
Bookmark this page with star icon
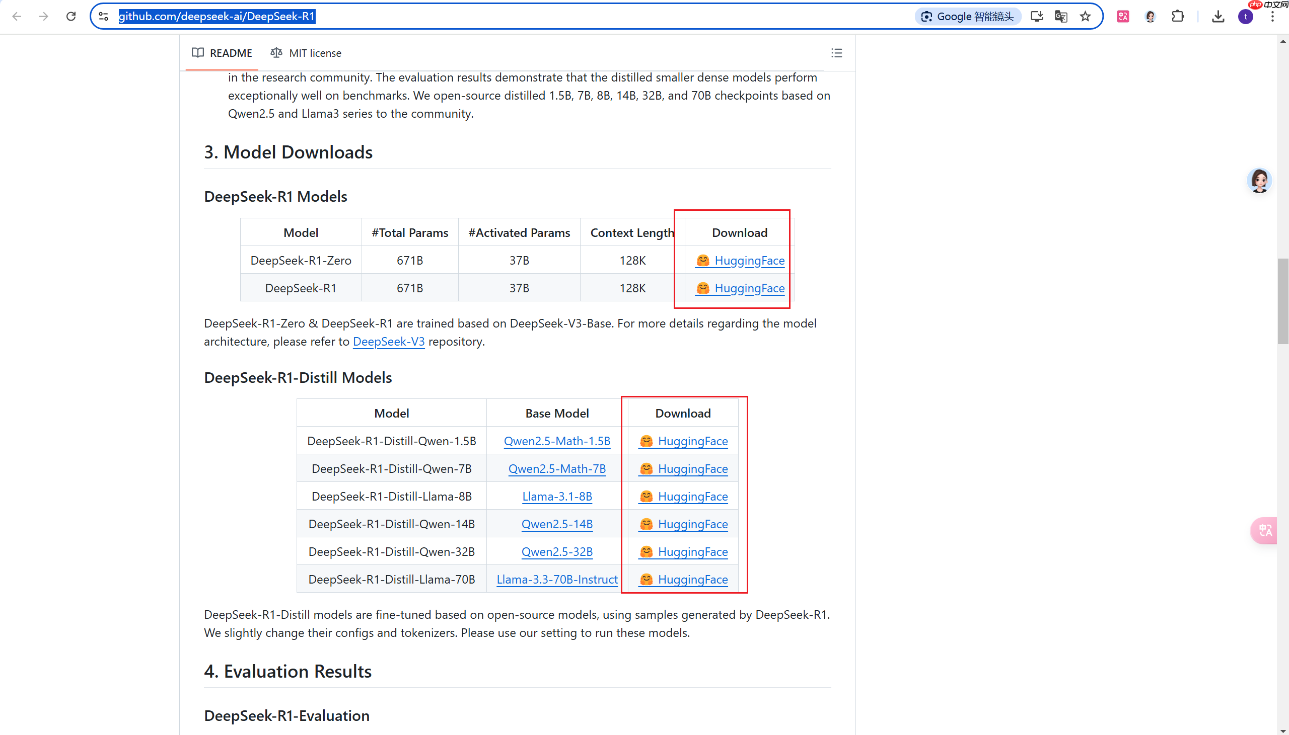1085,17
